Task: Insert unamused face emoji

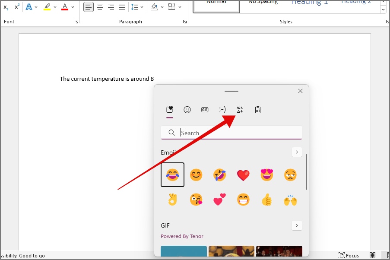Action: (x=290, y=174)
